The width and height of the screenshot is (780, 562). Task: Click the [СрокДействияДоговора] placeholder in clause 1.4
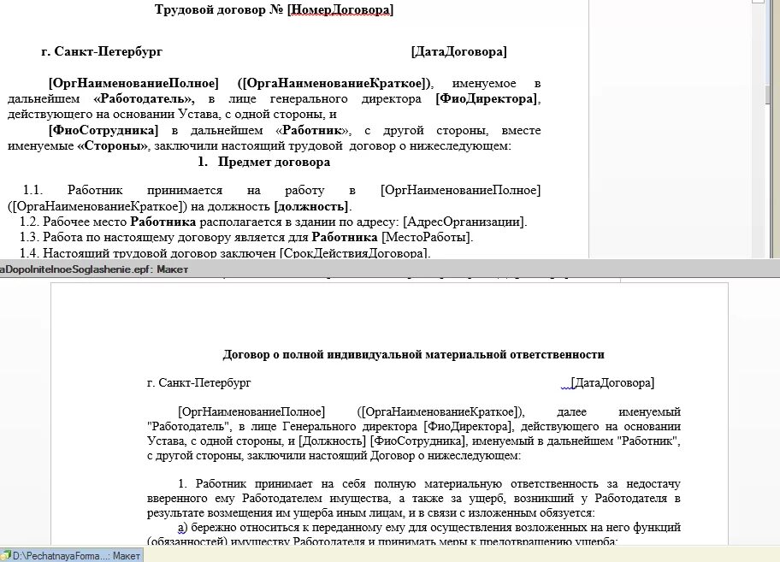pyautogui.click(x=353, y=252)
